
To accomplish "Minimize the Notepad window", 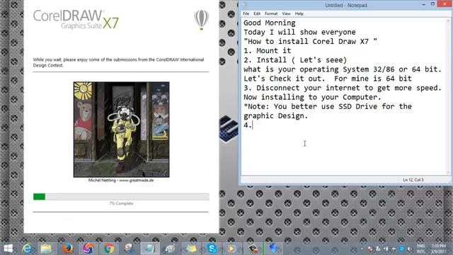I will 423,4.
